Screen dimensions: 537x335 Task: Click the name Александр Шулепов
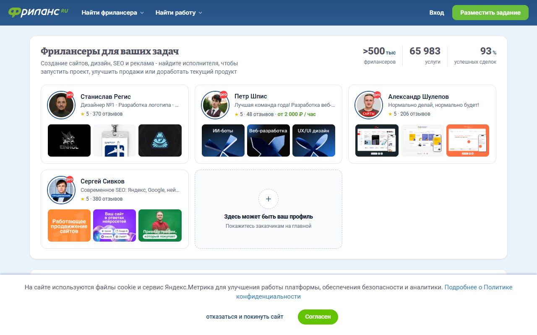click(x=418, y=96)
